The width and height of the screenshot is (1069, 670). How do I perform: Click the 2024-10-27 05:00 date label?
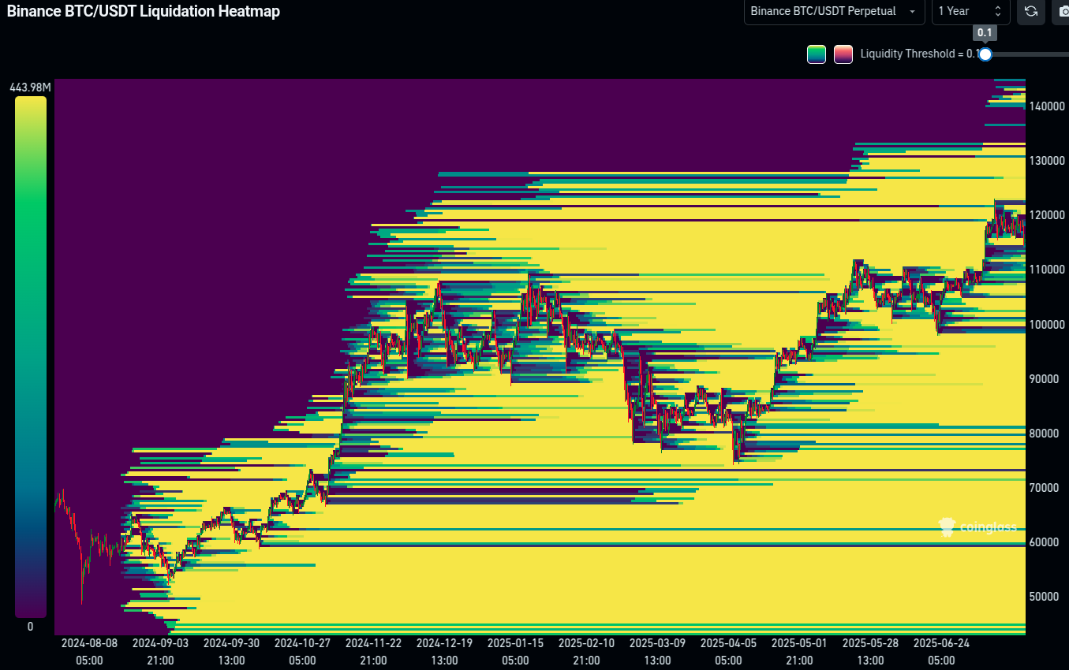coord(302,651)
